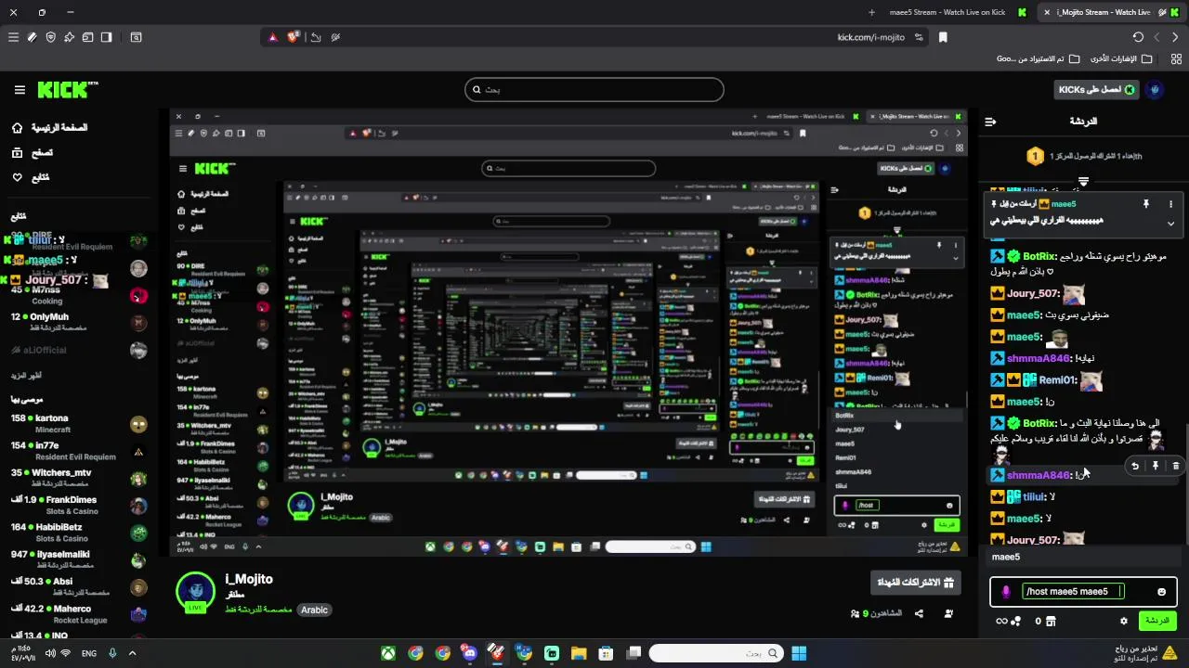Open the kartona Minecraft channel
This screenshot has height=668, width=1189.
point(78,424)
